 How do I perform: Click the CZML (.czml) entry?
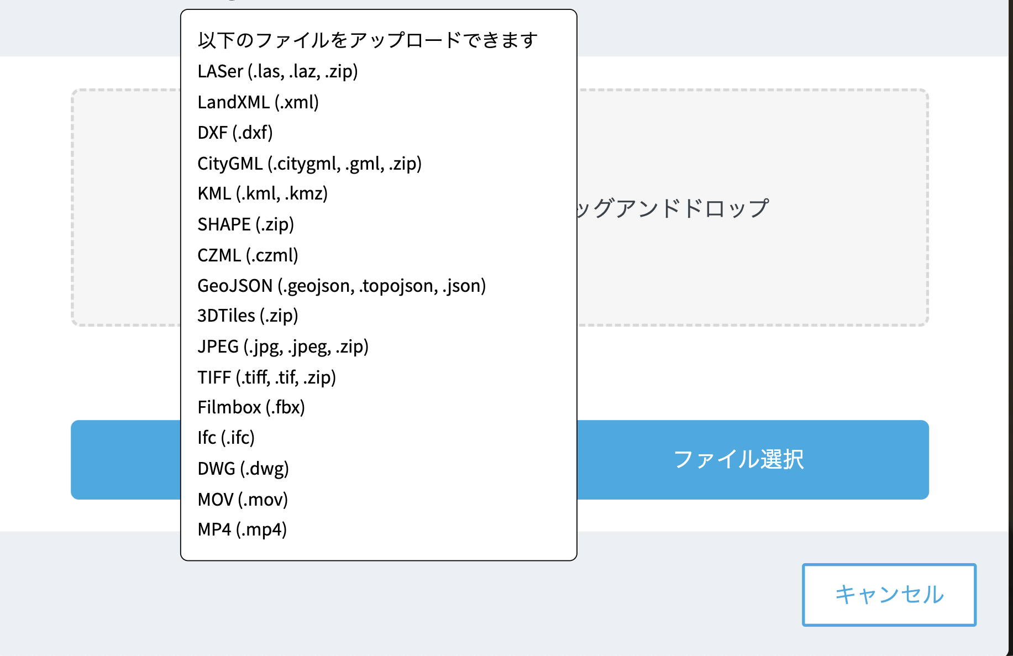(x=248, y=255)
